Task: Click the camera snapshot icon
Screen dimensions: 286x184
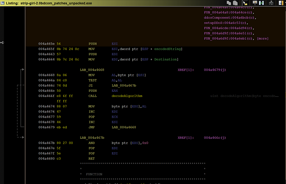Action: [x=271, y=3]
